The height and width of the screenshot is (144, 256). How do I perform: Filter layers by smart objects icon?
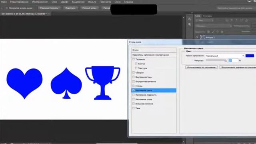[x=247, y=20]
